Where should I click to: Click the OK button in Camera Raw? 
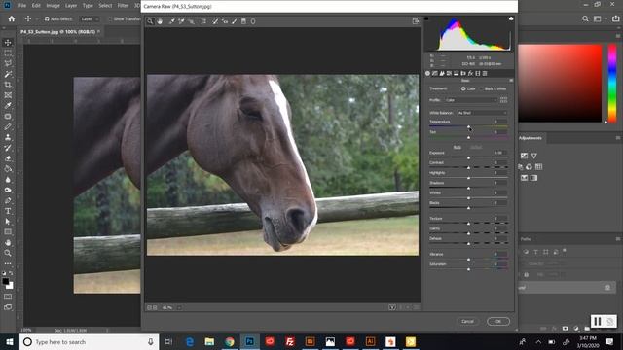point(498,322)
